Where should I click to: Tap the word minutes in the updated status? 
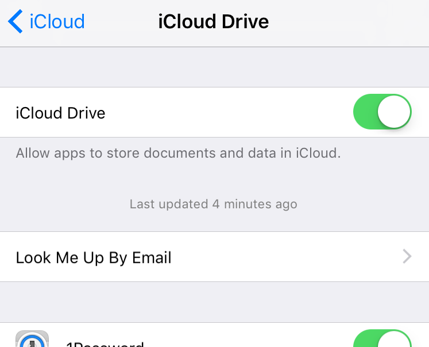[x=248, y=204]
